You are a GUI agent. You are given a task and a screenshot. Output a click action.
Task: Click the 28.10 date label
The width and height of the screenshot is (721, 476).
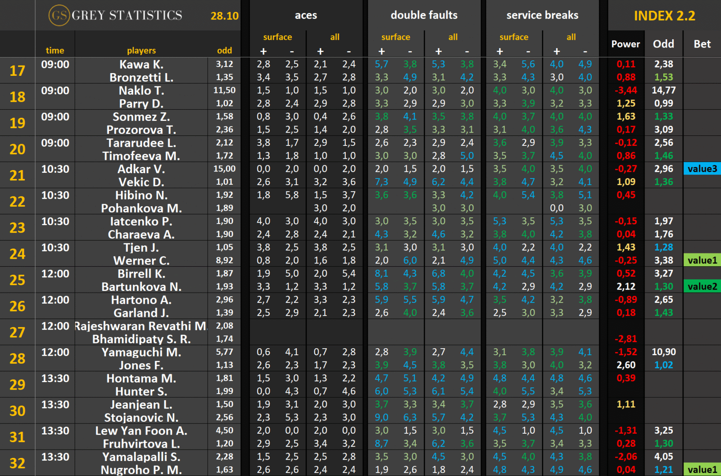(x=224, y=16)
